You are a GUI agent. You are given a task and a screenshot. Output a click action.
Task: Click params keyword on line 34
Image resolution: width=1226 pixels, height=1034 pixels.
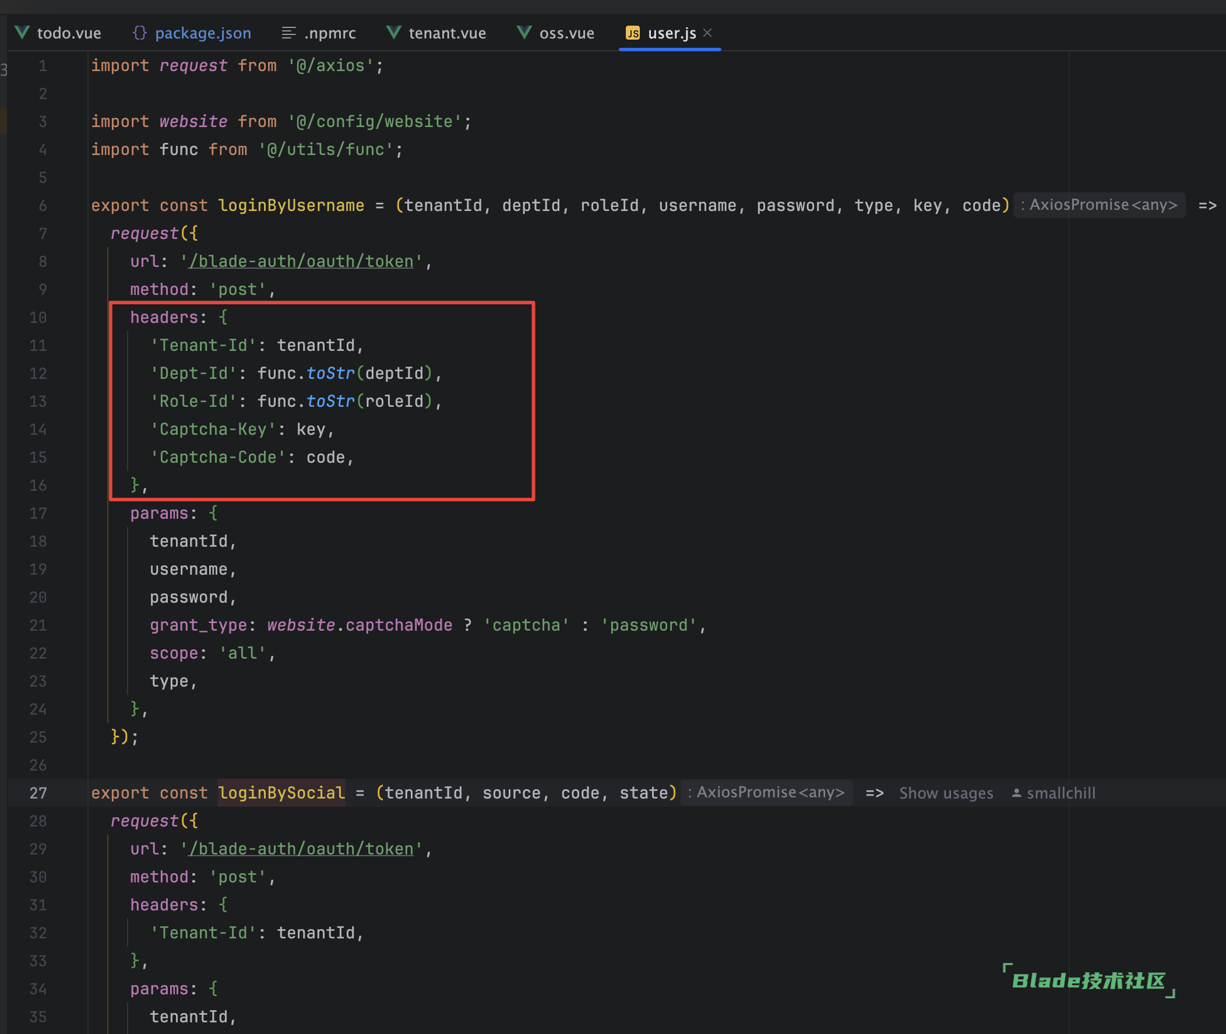(160, 989)
